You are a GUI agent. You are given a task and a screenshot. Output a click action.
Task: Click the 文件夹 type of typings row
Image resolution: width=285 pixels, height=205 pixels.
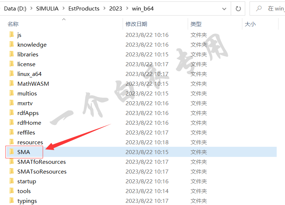[x=199, y=201]
